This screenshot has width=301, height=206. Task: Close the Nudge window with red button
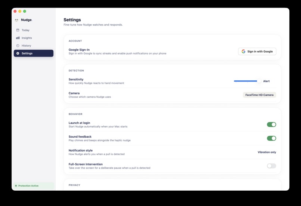15,11
